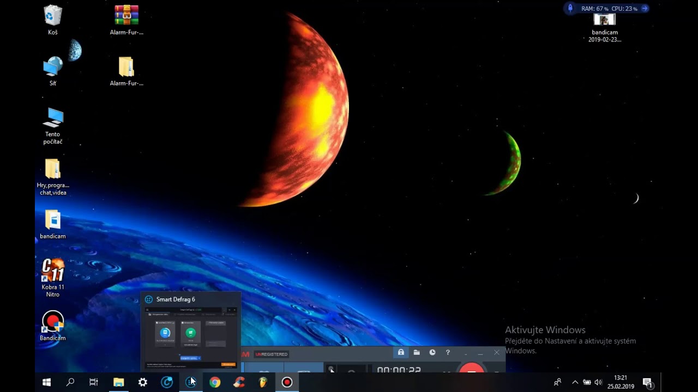Toggle the Bandicam lock icon
The image size is (698, 392).
401,353
